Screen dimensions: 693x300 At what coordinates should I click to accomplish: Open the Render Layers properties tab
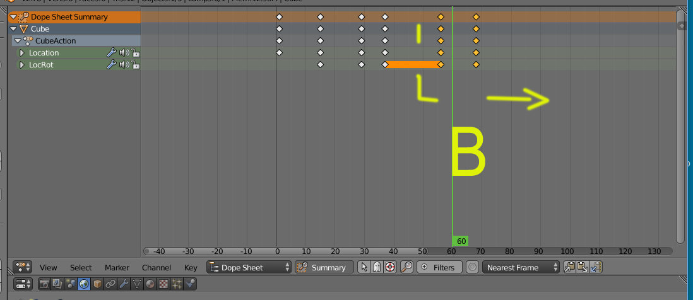click(57, 284)
